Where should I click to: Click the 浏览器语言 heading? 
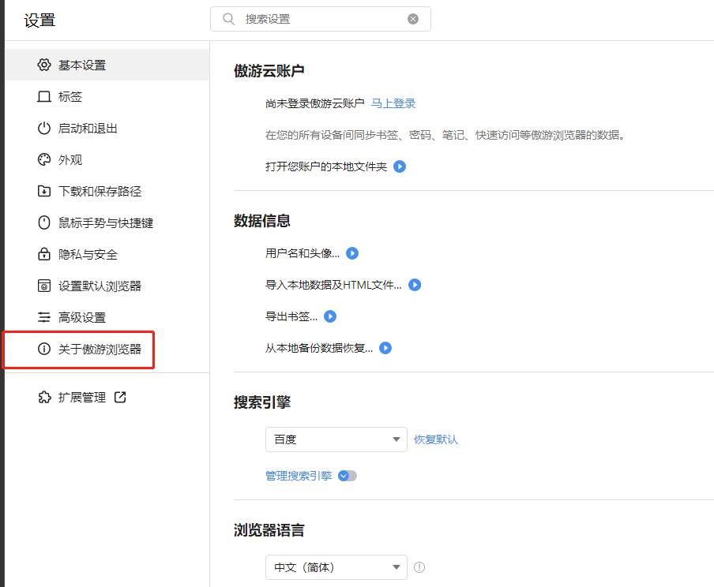point(269,530)
